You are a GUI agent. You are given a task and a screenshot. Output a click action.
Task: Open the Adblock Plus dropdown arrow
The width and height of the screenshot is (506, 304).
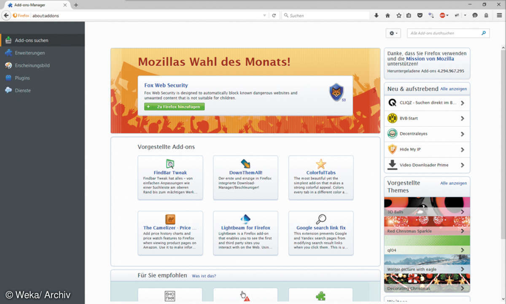(x=447, y=16)
